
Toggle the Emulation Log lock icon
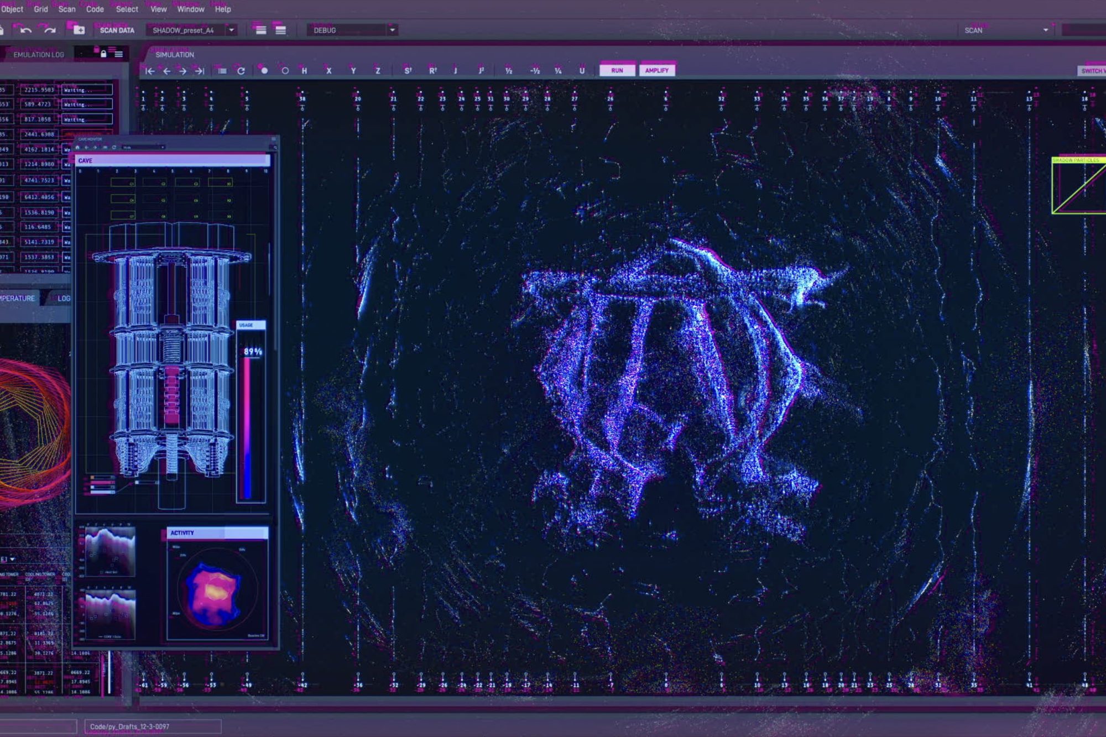[103, 54]
